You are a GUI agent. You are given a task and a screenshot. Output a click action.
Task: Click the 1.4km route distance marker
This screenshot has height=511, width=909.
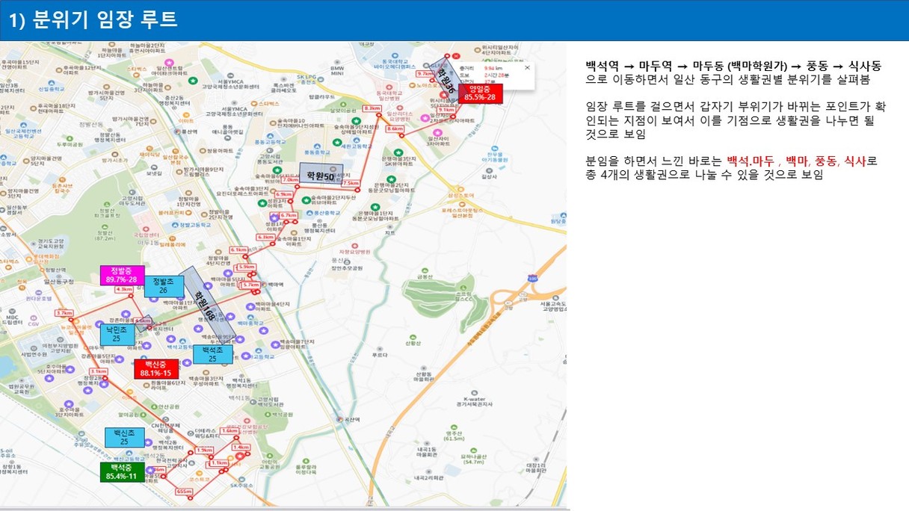[241, 447]
